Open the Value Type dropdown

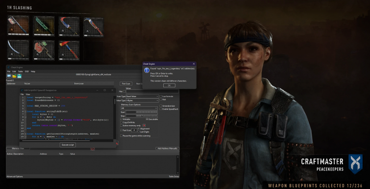tap(142, 100)
